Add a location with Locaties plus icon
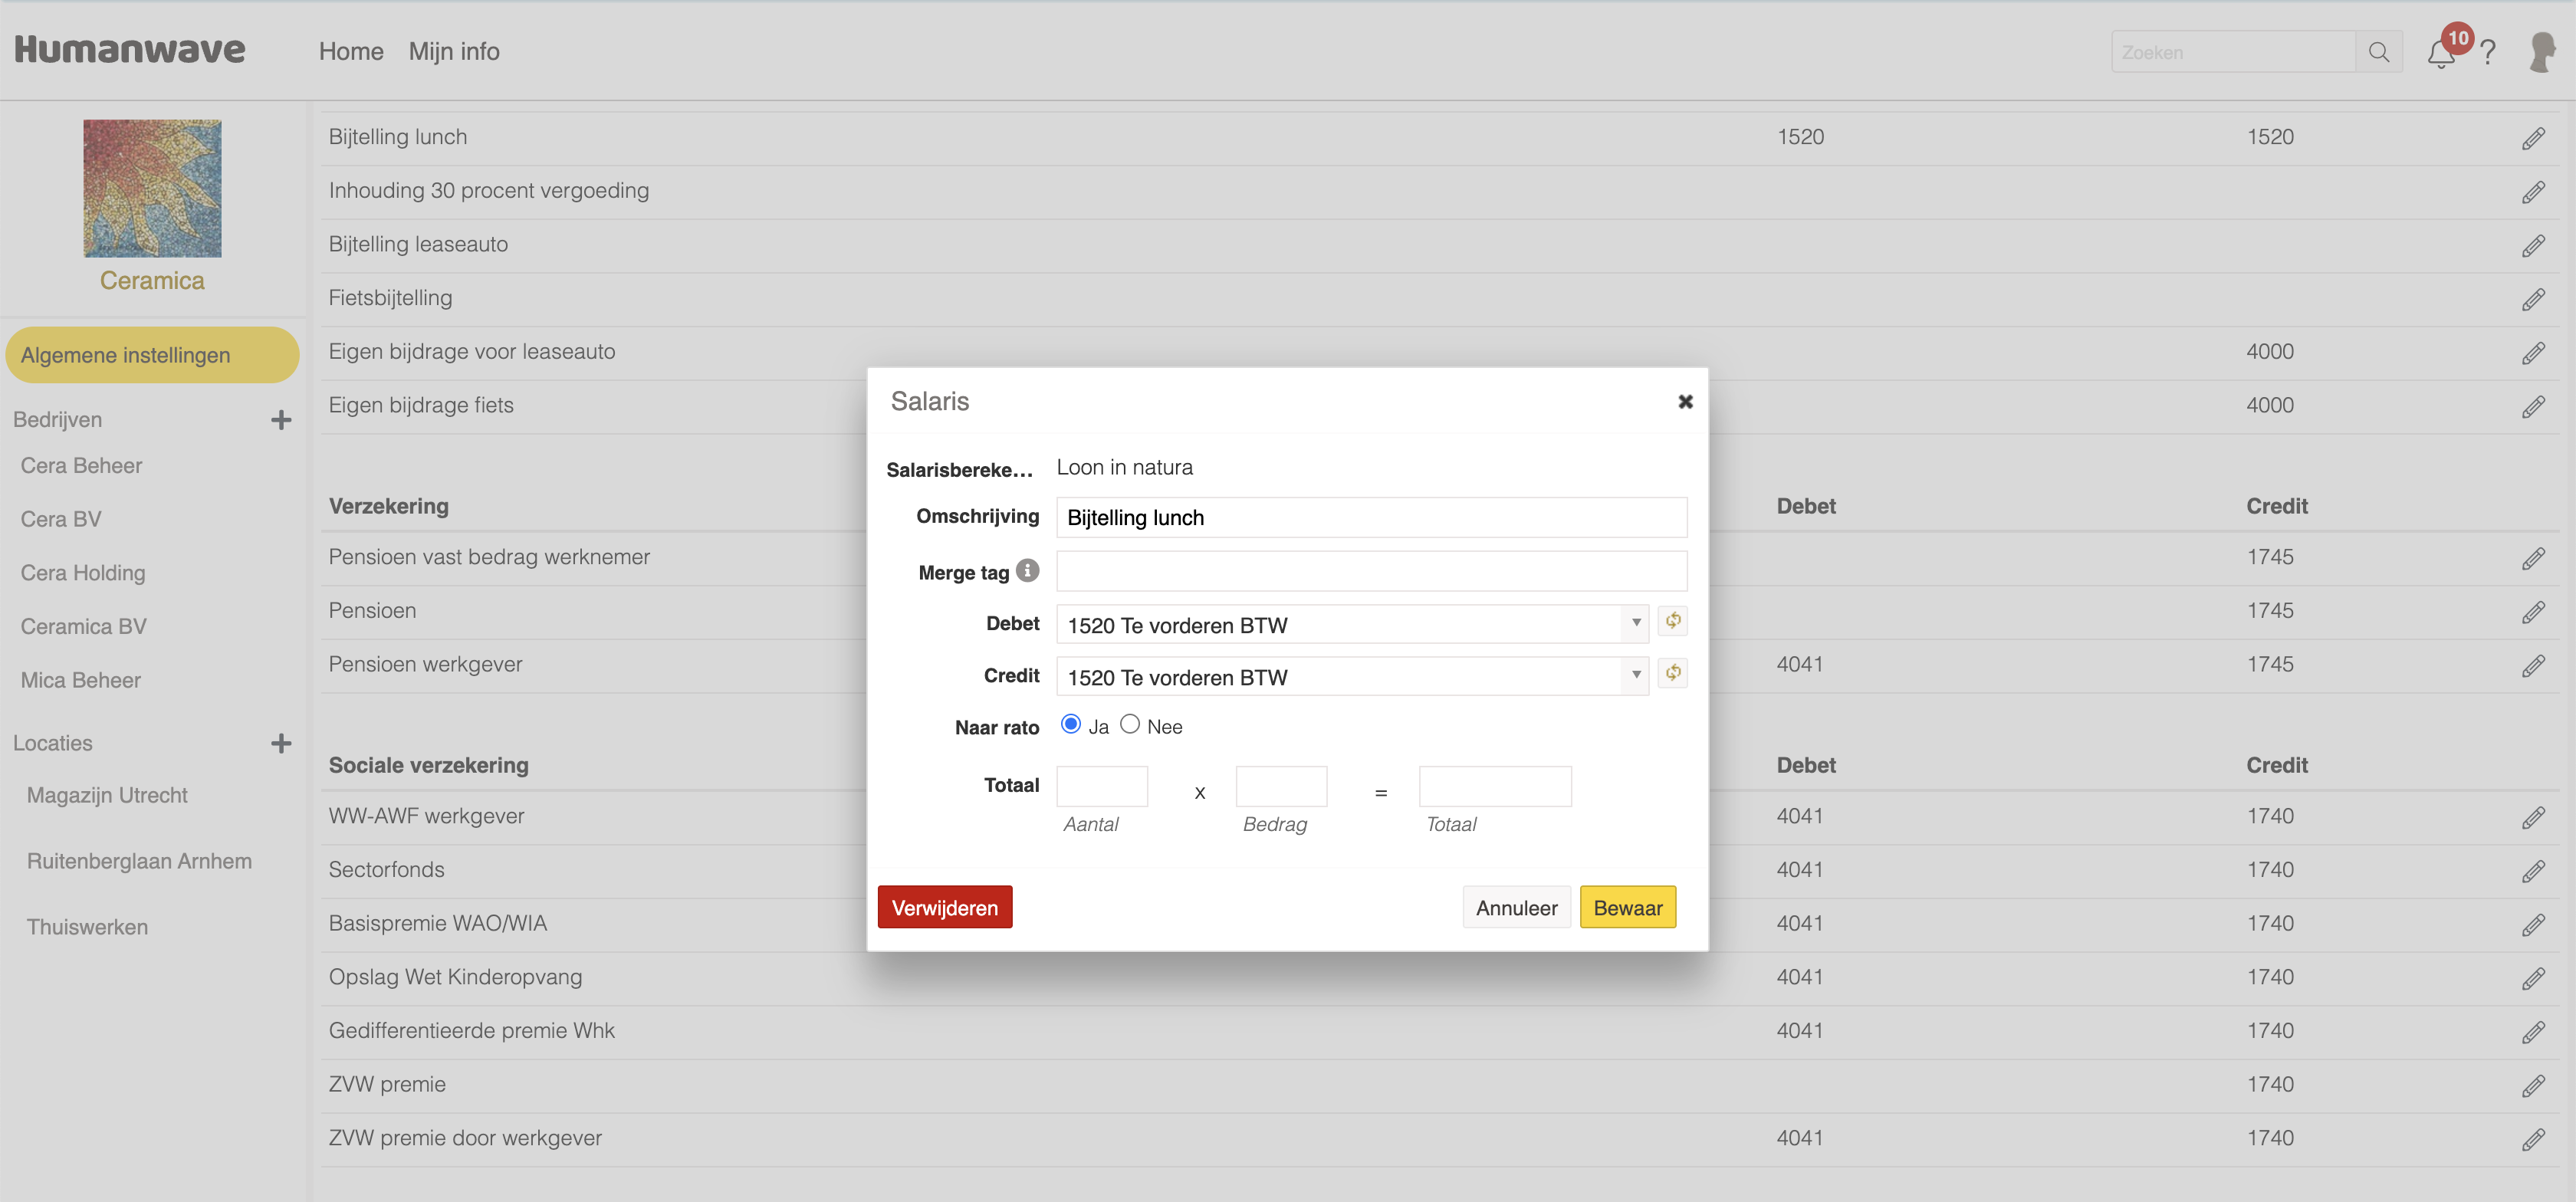2576x1202 pixels. [x=281, y=743]
